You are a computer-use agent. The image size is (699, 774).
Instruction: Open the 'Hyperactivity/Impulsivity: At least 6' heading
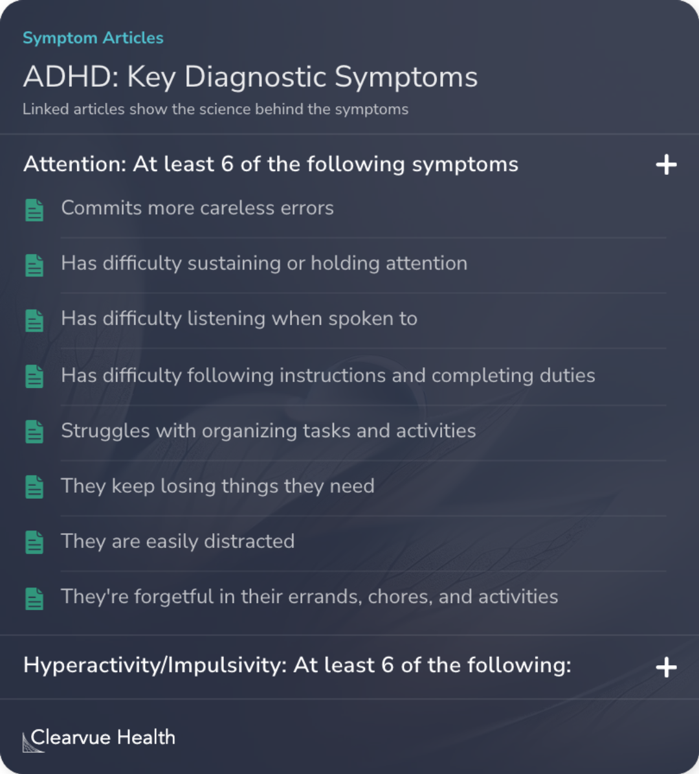pyautogui.click(x=297, y=666)
